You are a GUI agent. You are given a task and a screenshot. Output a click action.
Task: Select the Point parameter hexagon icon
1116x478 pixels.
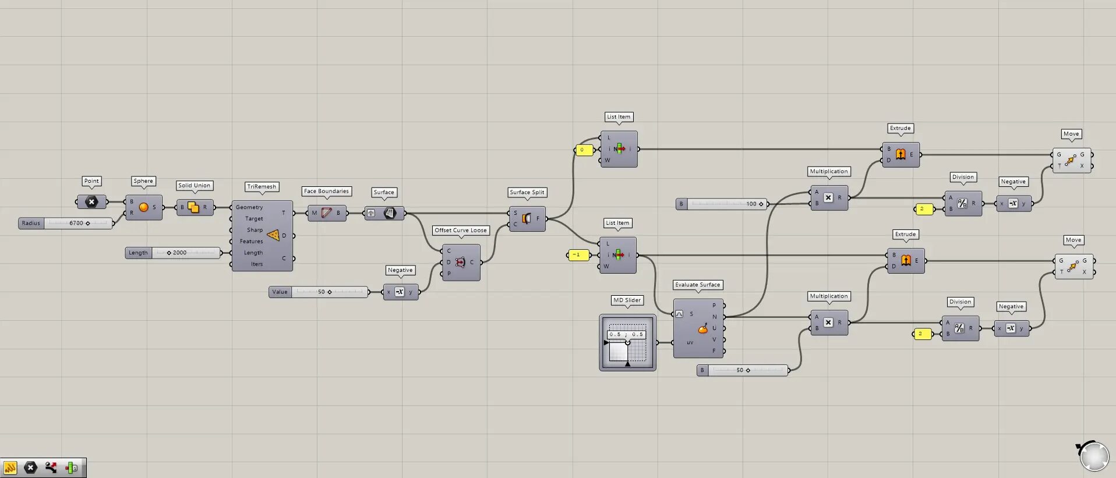[x=91, y=202]
